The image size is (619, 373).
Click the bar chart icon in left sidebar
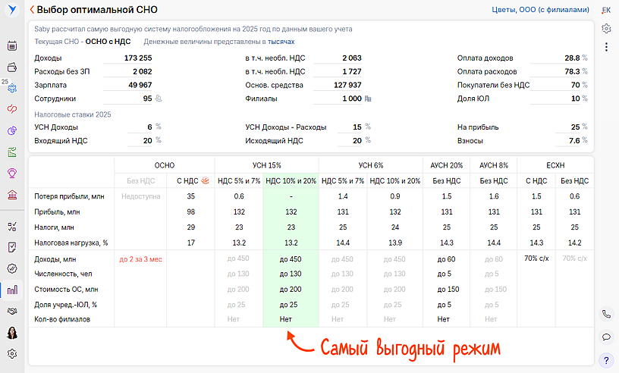[x=12, y=289]
